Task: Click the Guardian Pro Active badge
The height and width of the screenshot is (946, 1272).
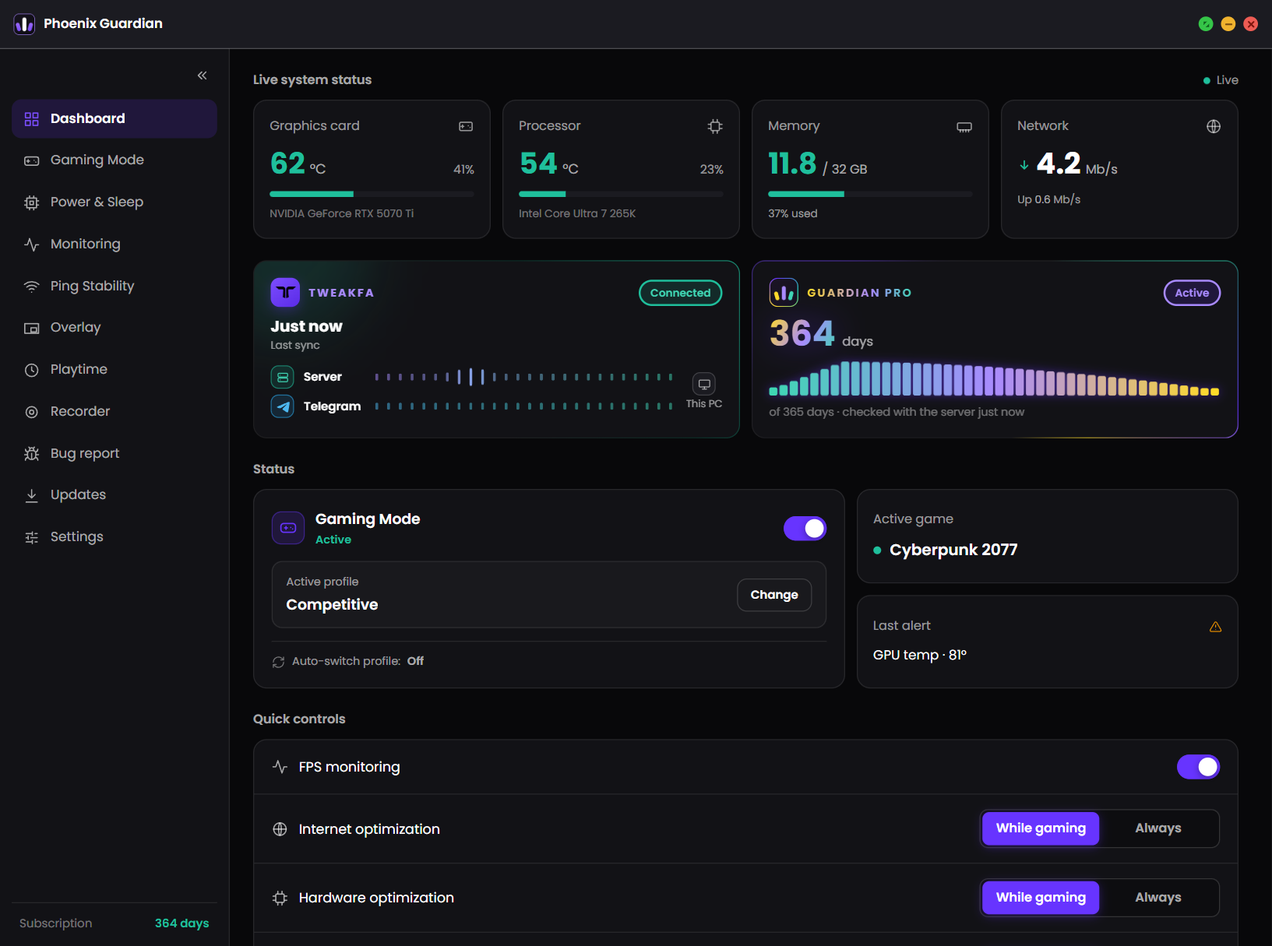Action: (1192, 293)
